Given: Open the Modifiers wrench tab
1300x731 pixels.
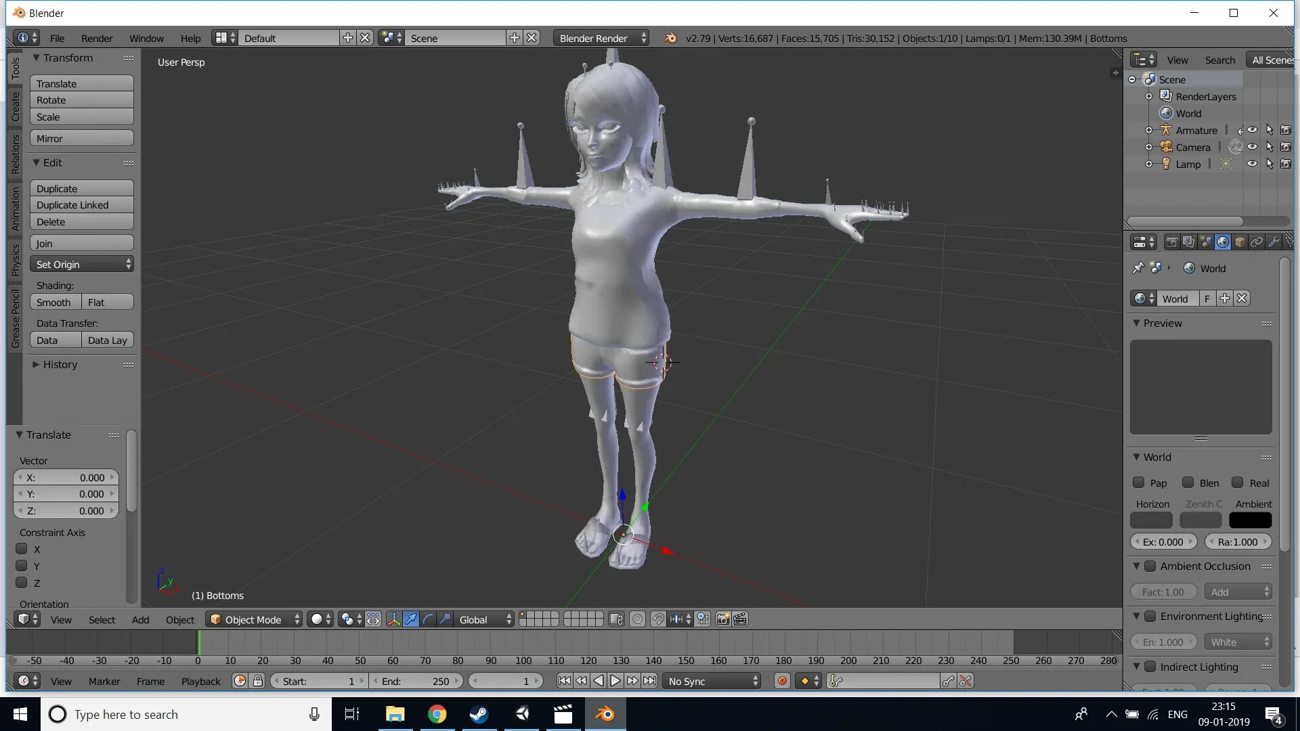Looking at the screenshot, I should (x=1274, y=242).
